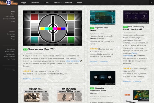Open Юмор category in sidebar

(13, 37)
